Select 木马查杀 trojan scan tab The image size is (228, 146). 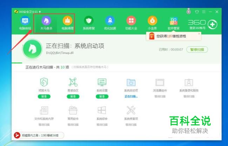point(46,23)
